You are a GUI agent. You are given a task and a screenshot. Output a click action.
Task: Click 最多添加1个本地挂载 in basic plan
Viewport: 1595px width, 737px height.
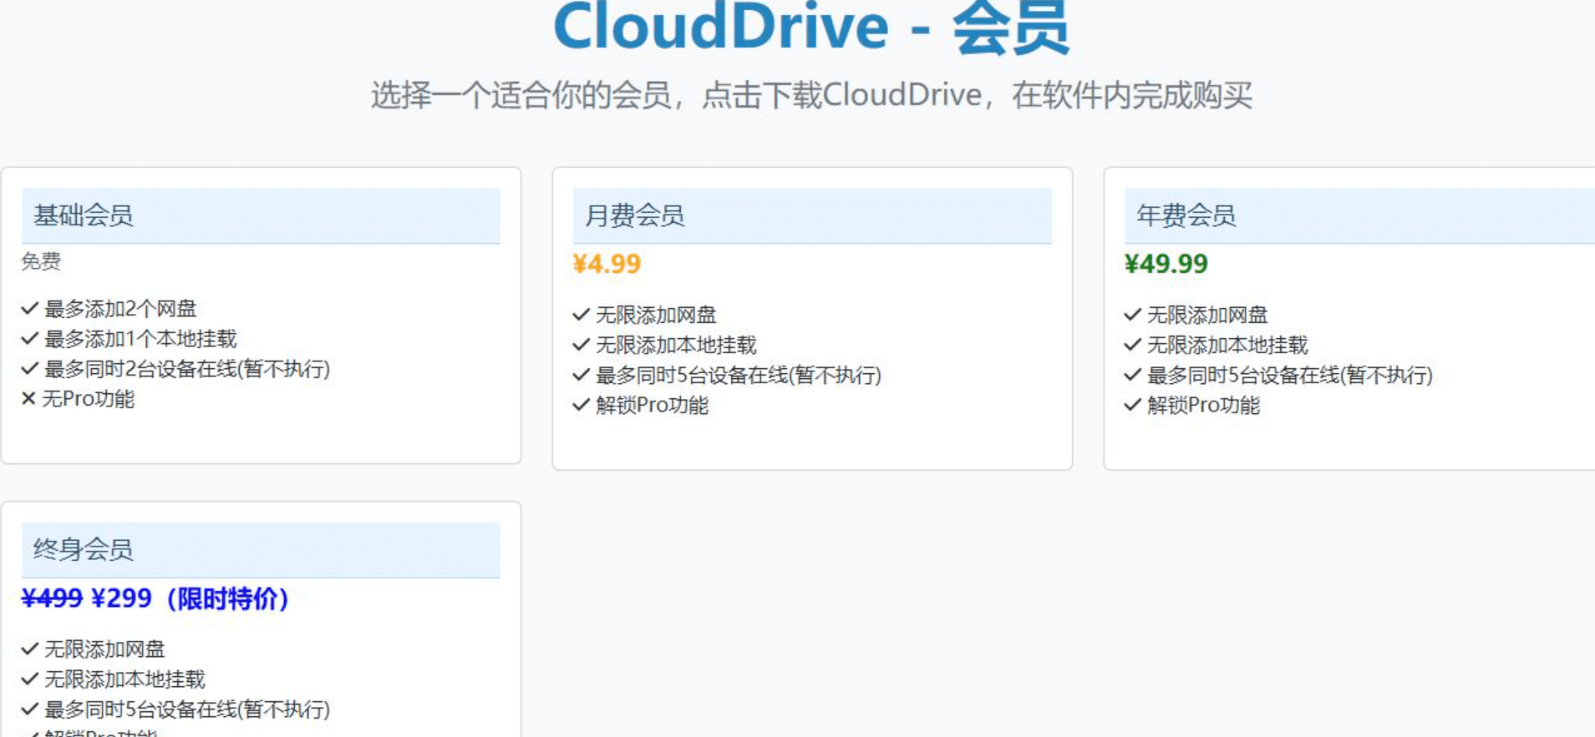pyautogui.click(x=140, y=339)
